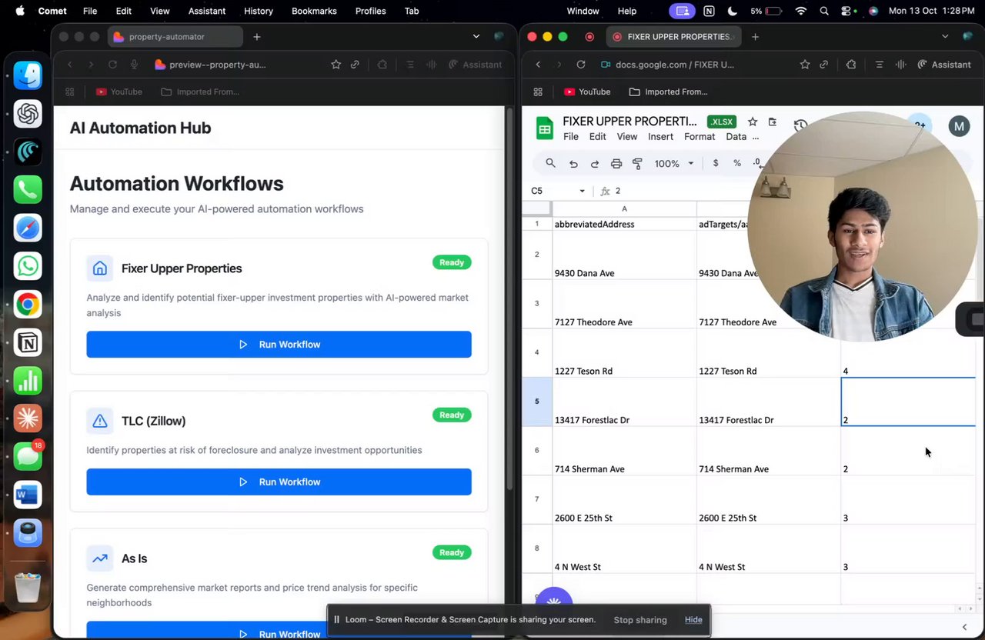Click the TLC (Zillow) warning triangle icon

(100, 421)
